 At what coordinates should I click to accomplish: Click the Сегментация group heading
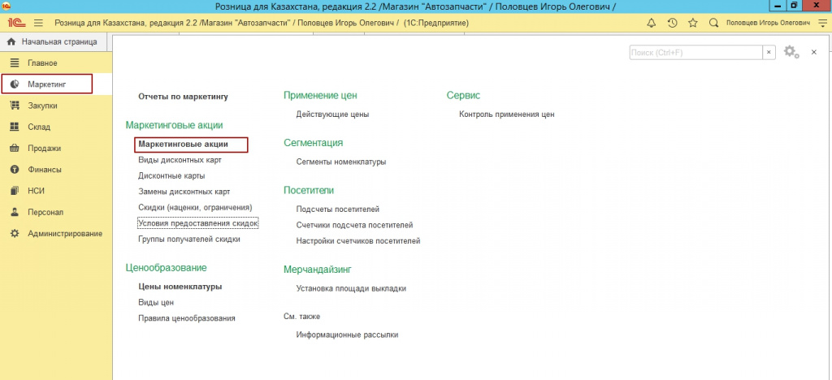tap(313, 143)
